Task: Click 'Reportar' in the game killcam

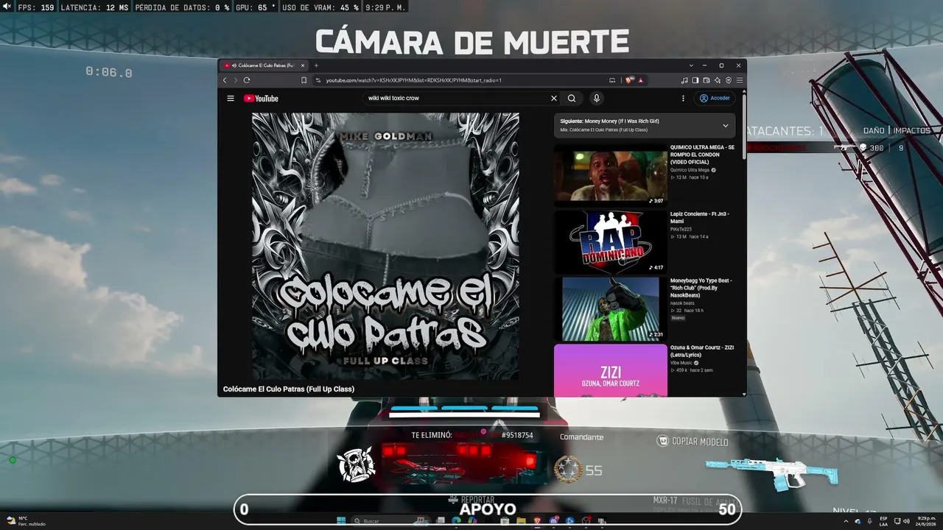Action: 471,500
